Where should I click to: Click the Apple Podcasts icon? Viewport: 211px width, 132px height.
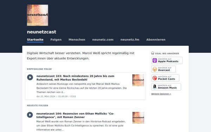click(155, 60)
